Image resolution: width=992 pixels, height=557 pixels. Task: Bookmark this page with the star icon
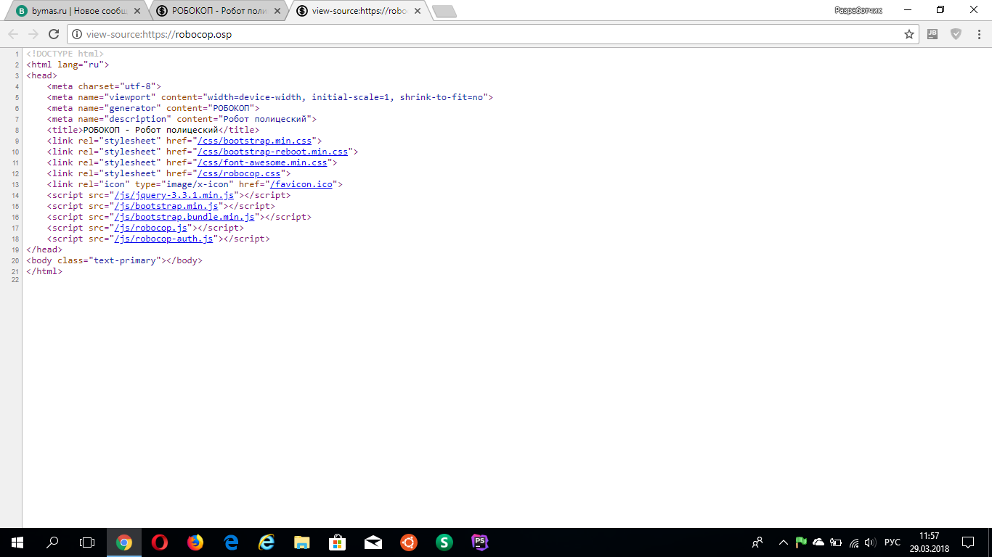(x=908, y=34)
